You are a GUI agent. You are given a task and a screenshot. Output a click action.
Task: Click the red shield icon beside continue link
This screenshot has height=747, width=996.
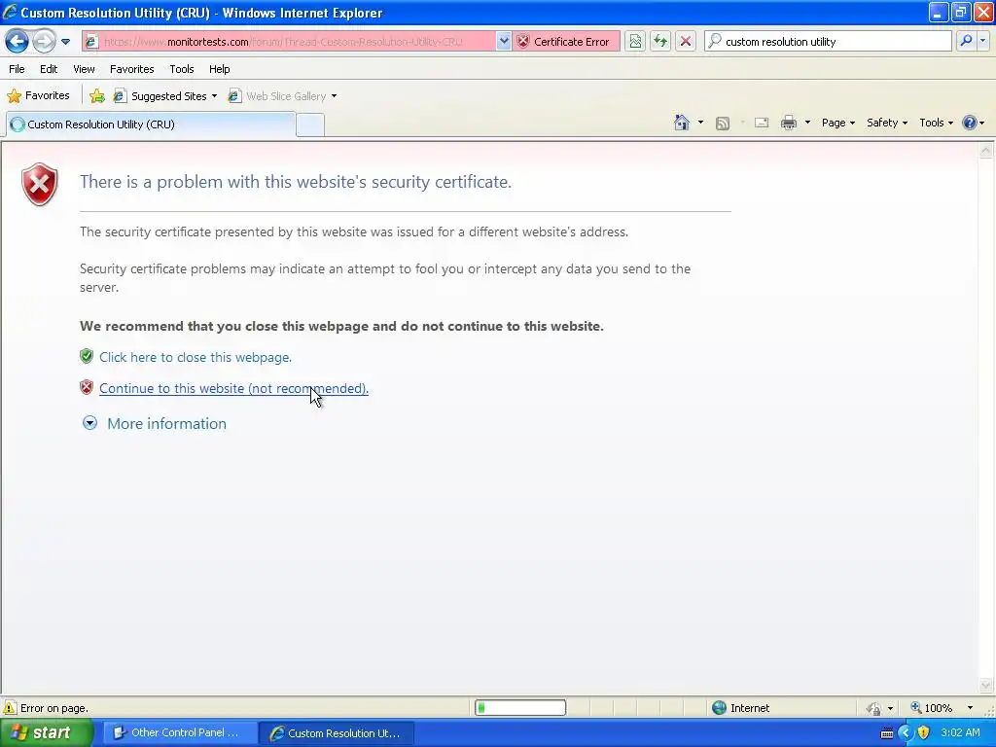[87, 387]
